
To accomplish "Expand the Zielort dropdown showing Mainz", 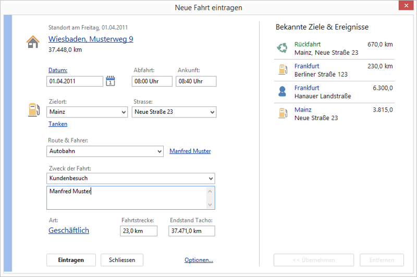I will 123,112.
